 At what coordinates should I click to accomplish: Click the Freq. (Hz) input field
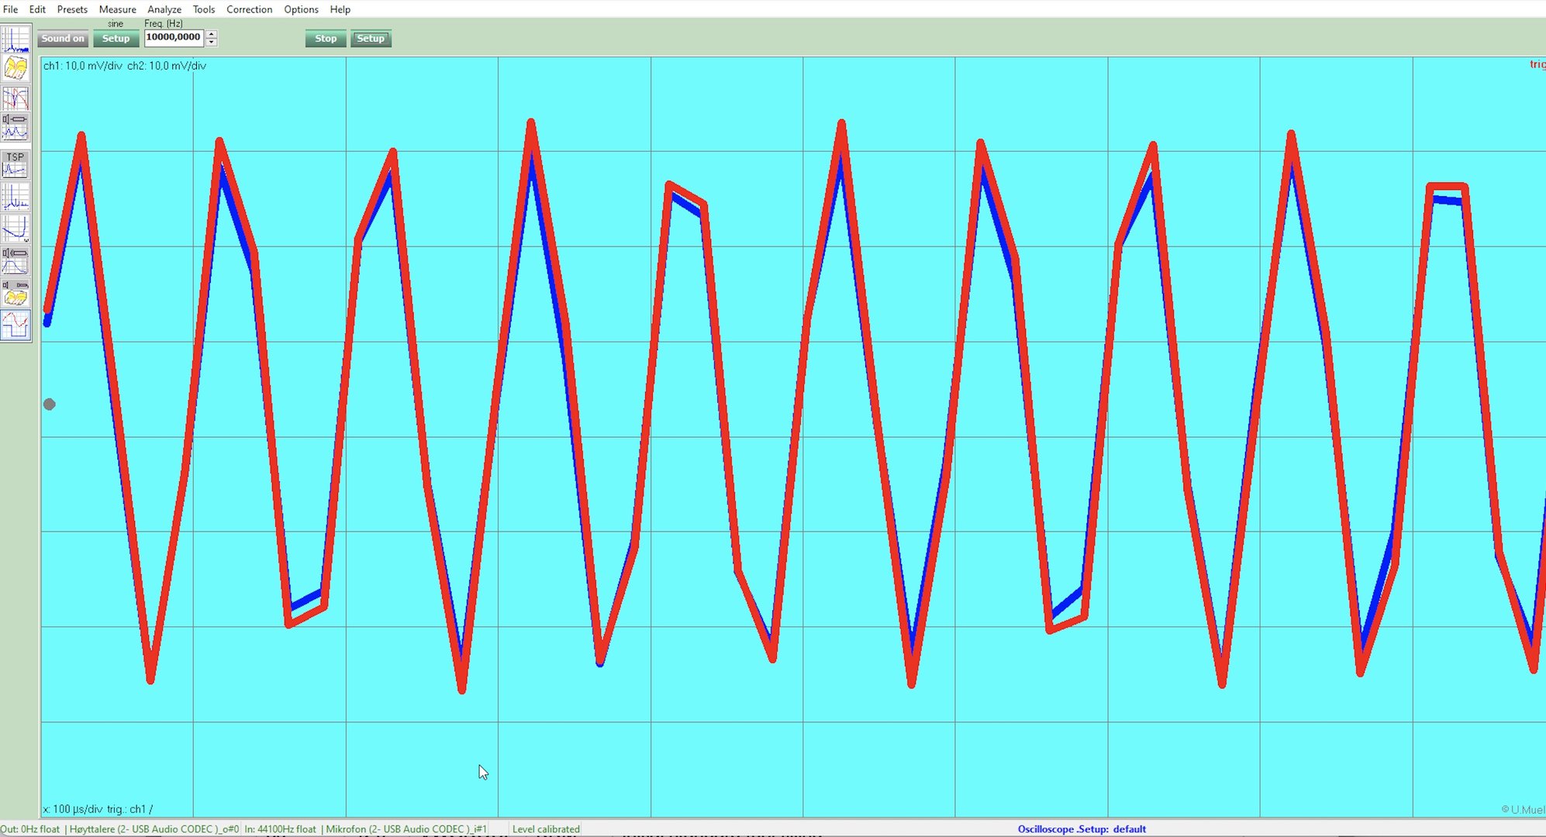[174, 37]
